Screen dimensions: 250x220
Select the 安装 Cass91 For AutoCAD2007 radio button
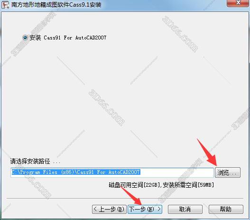[x=25, y=38]
